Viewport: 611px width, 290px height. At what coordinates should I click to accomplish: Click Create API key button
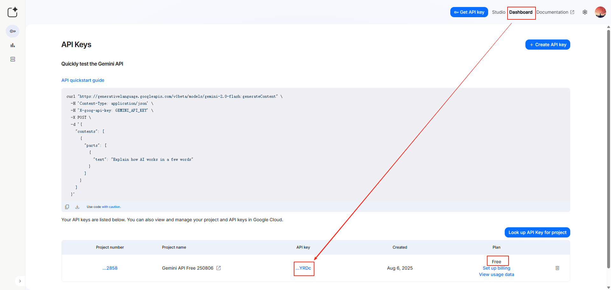(548, 45)
